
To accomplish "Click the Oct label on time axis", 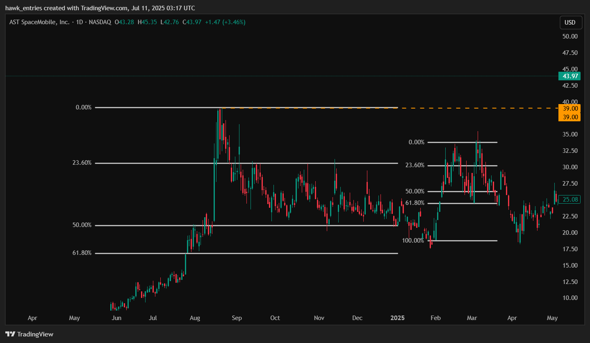I will [275, 318].
